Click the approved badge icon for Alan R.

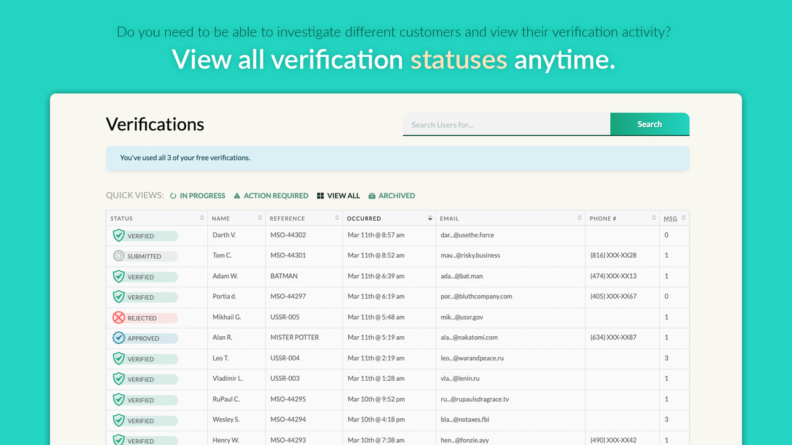coord(119,338)
